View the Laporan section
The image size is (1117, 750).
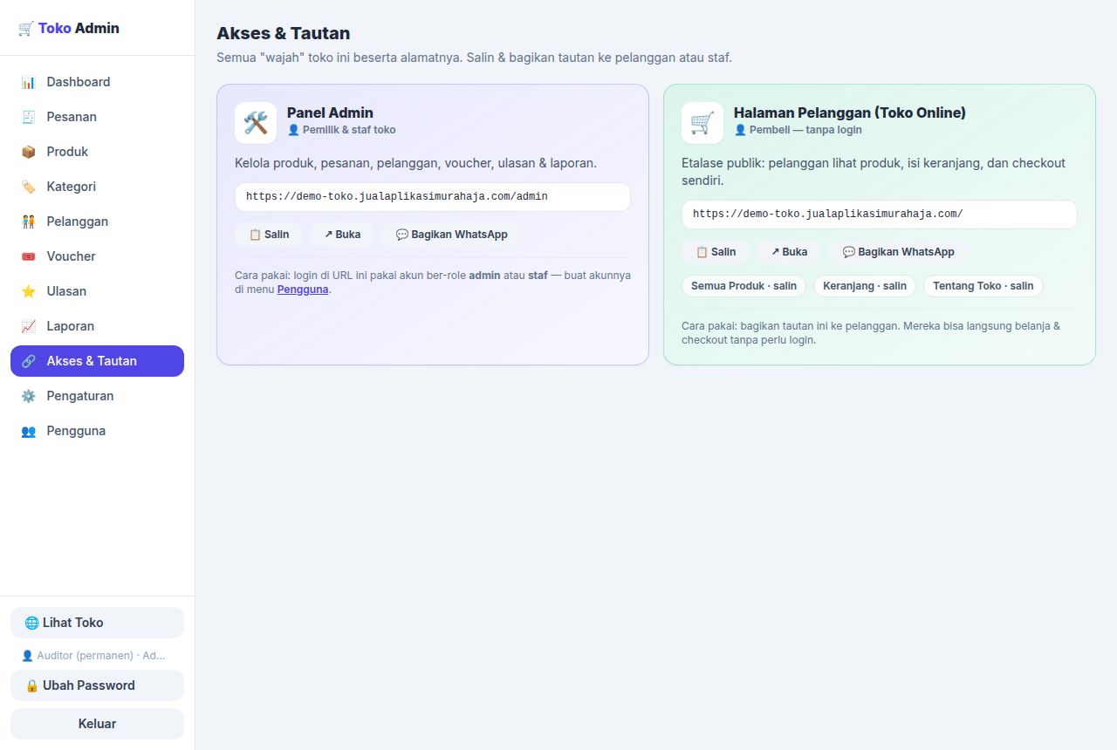pyautogui.click(x=97, y=326)
